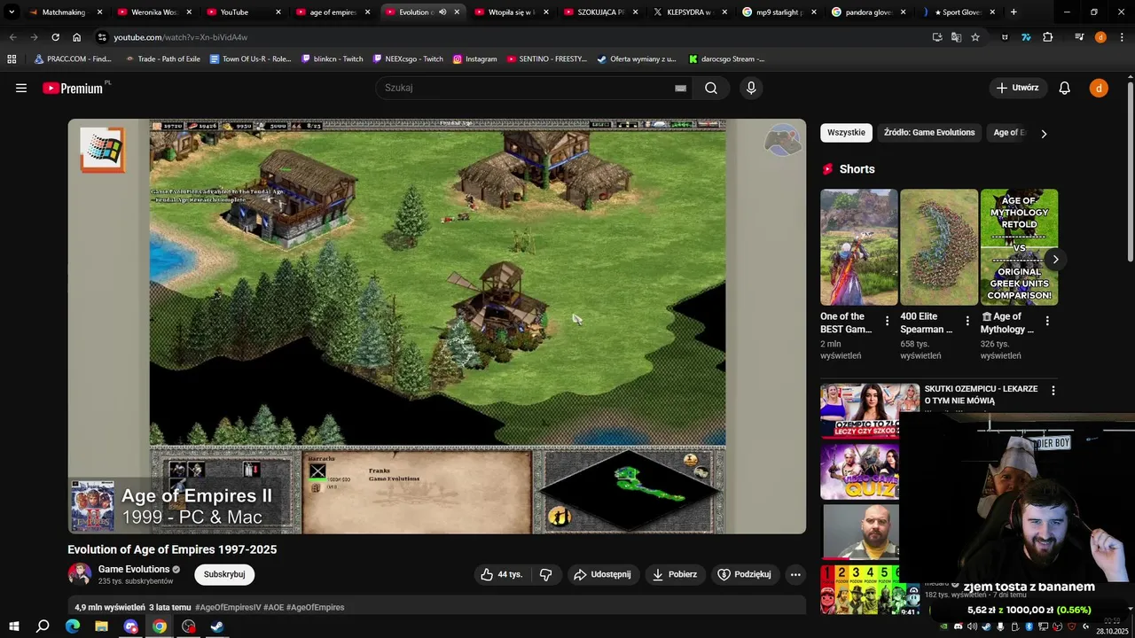Open the '400 Elite Spearman' short thumbnail

[x=939, y=247]
